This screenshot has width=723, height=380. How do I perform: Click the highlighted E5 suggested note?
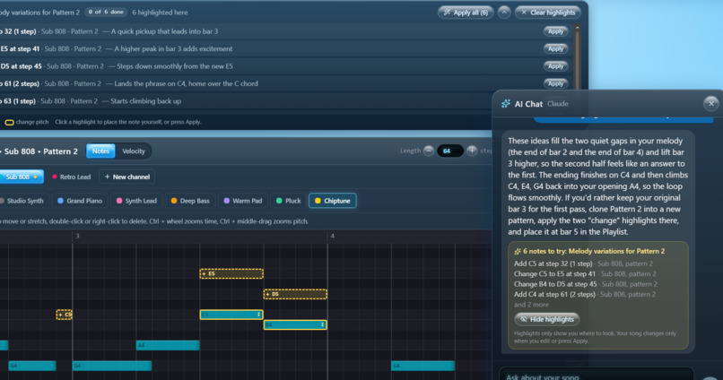pyautogui.click(x=231, y=273)
